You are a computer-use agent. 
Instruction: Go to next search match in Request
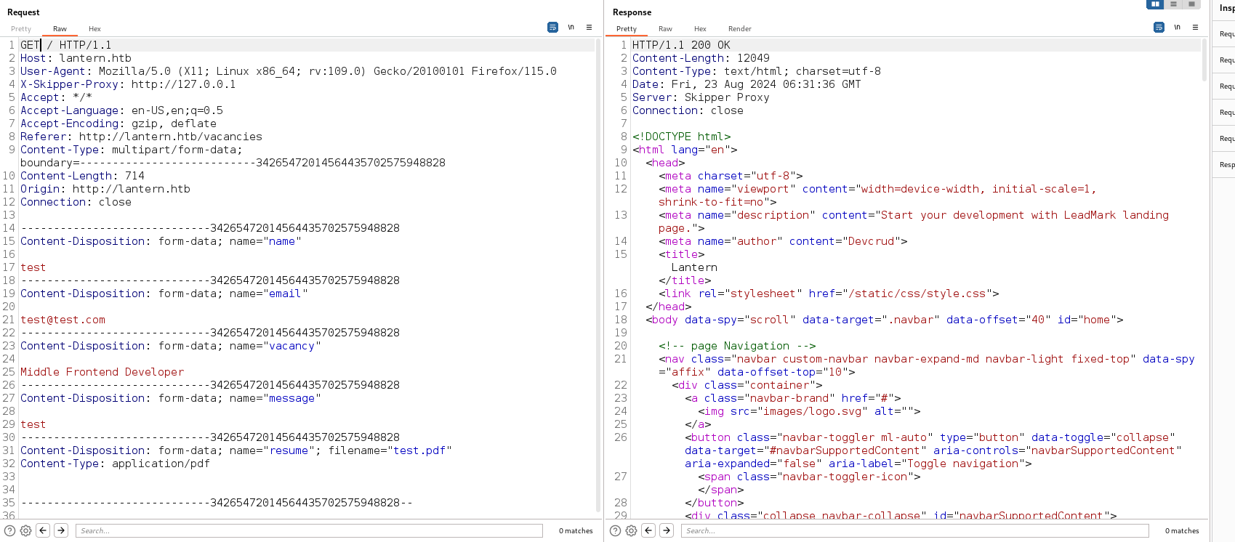click(x=61, y=530)
